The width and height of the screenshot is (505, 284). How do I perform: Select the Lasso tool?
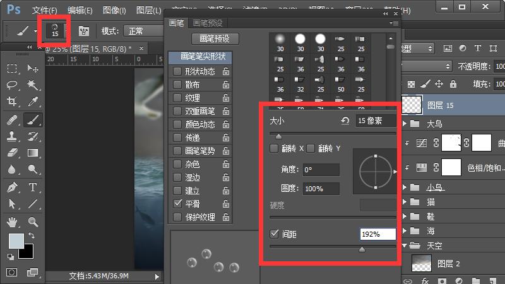point(12,85)
